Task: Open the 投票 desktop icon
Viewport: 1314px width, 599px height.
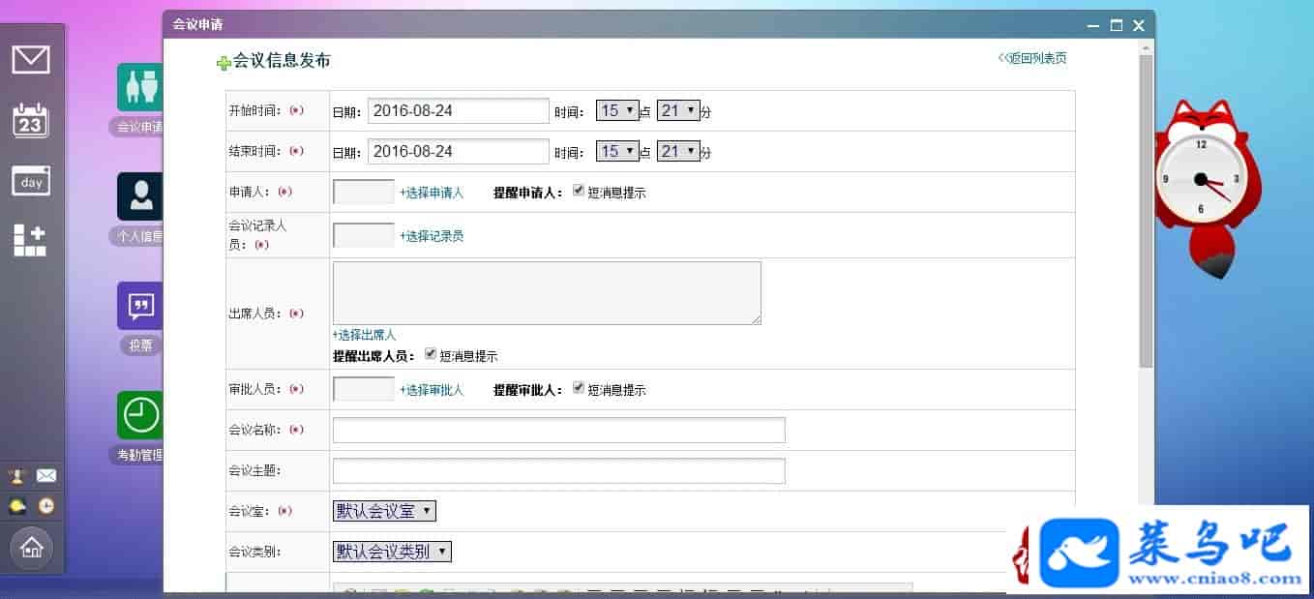Action: tap(140, 306)
